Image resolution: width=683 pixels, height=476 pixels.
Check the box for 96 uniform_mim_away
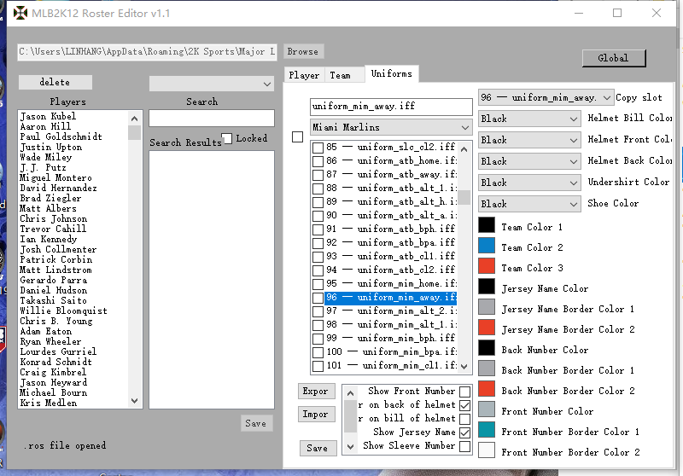318,298
